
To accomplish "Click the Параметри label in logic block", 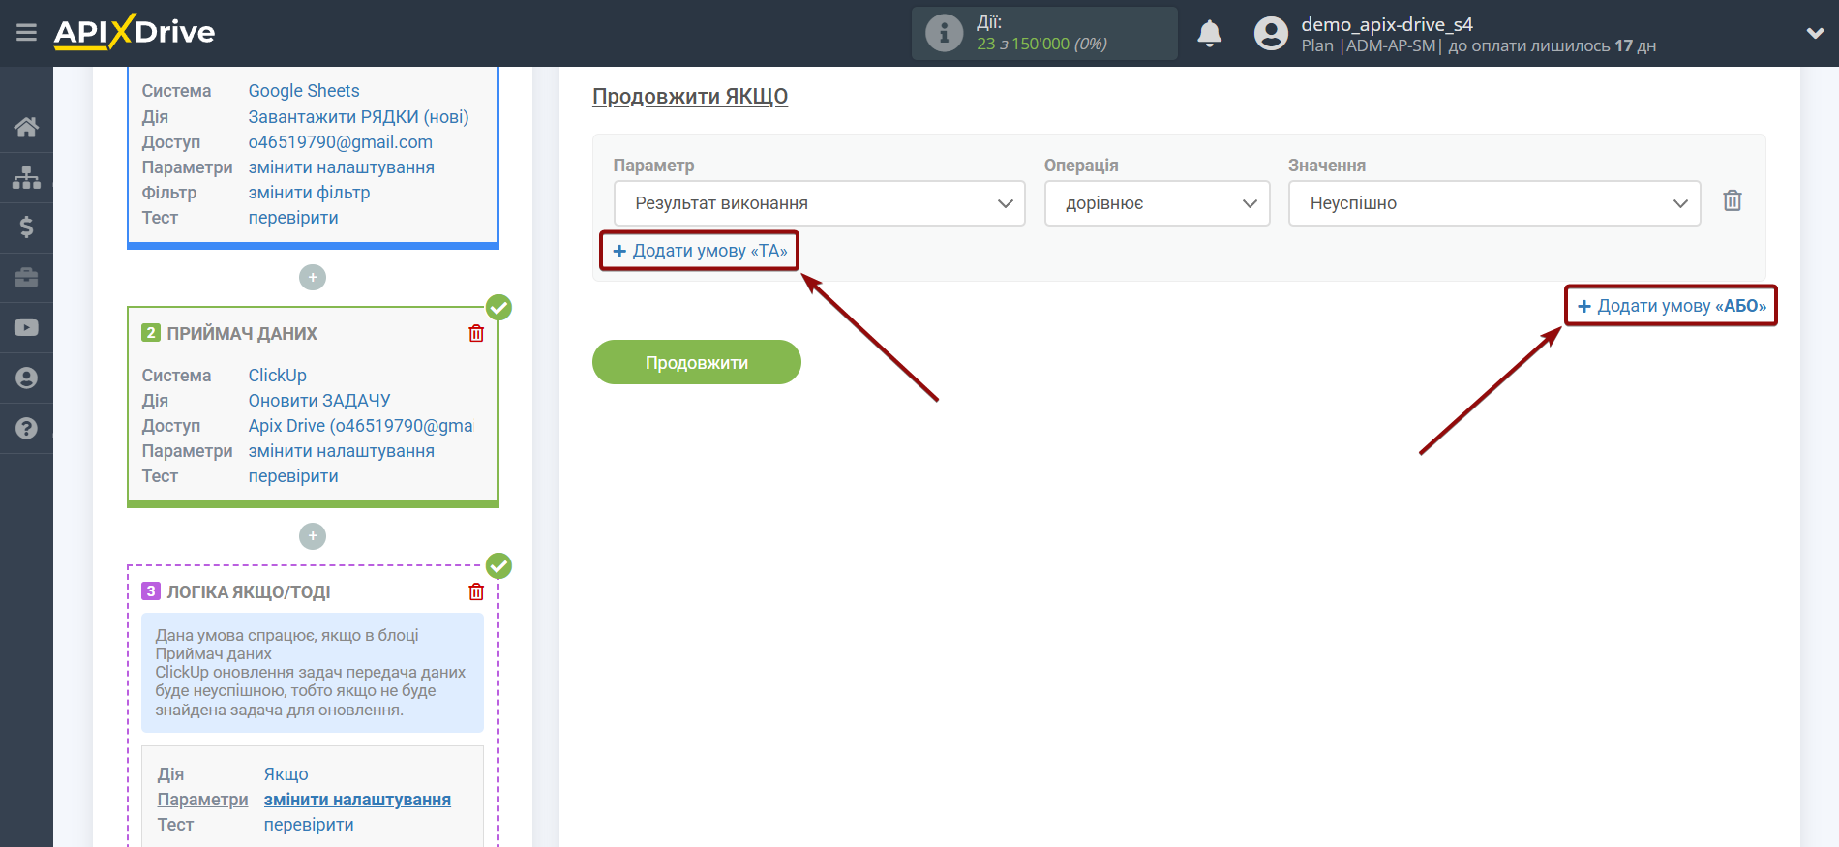I will point(203,800).
